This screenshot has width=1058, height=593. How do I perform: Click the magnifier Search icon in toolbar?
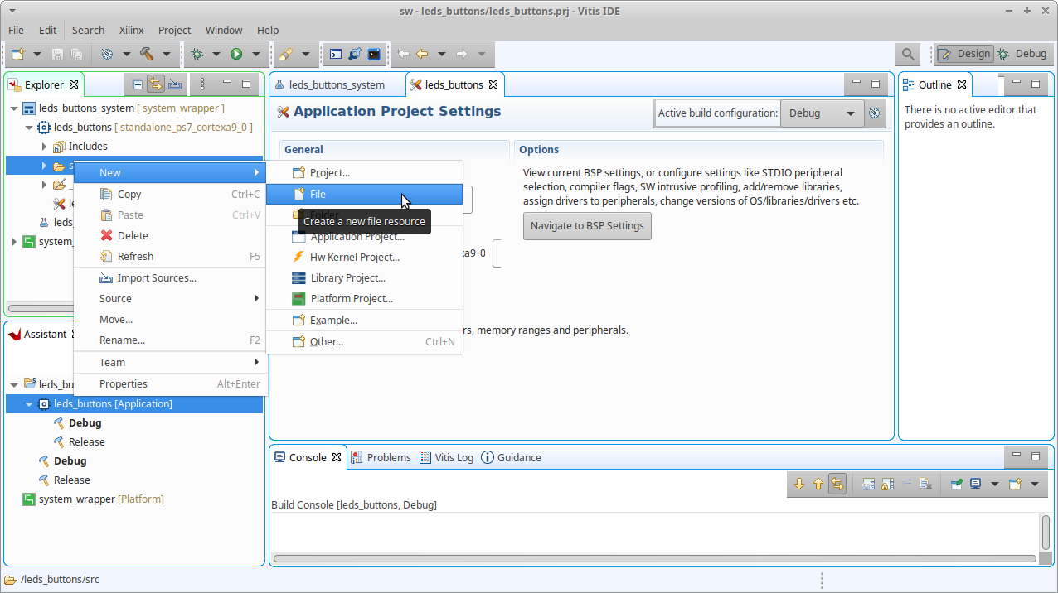pos(908,54)
